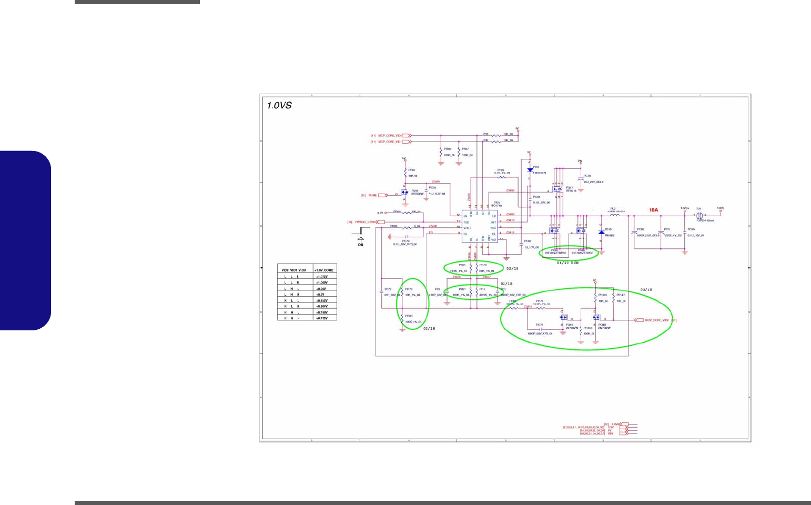
Task: Select the blue side tab on left
Action: [26, 240]
